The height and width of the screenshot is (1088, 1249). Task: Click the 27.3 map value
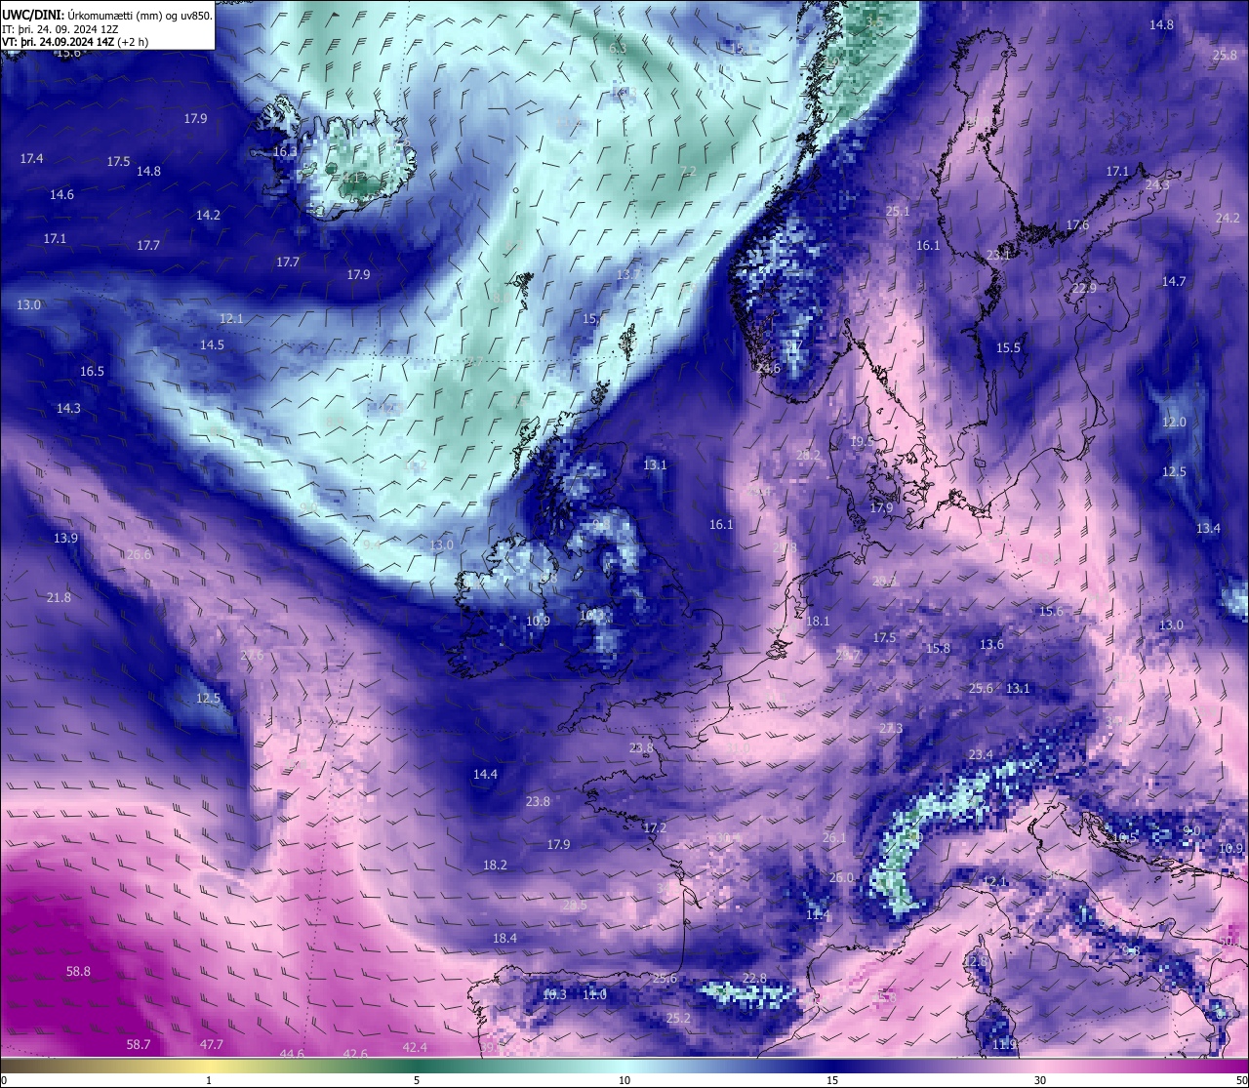891,728
